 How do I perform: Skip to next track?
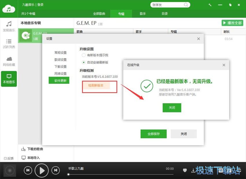pos(56,170)
